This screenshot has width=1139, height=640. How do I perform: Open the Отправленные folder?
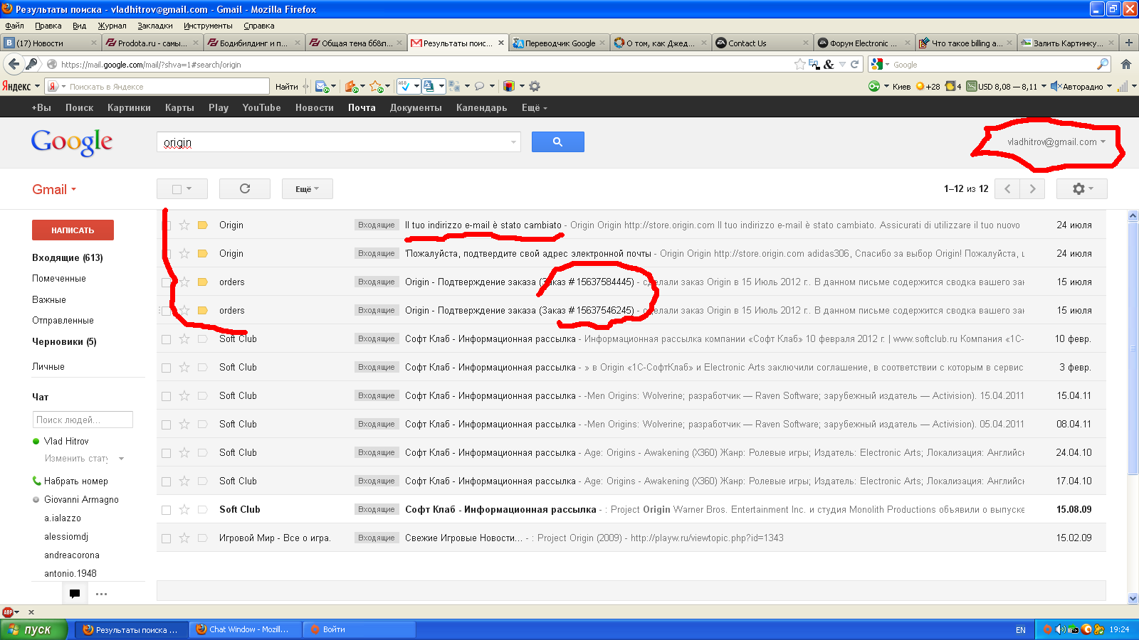[63, 321]
